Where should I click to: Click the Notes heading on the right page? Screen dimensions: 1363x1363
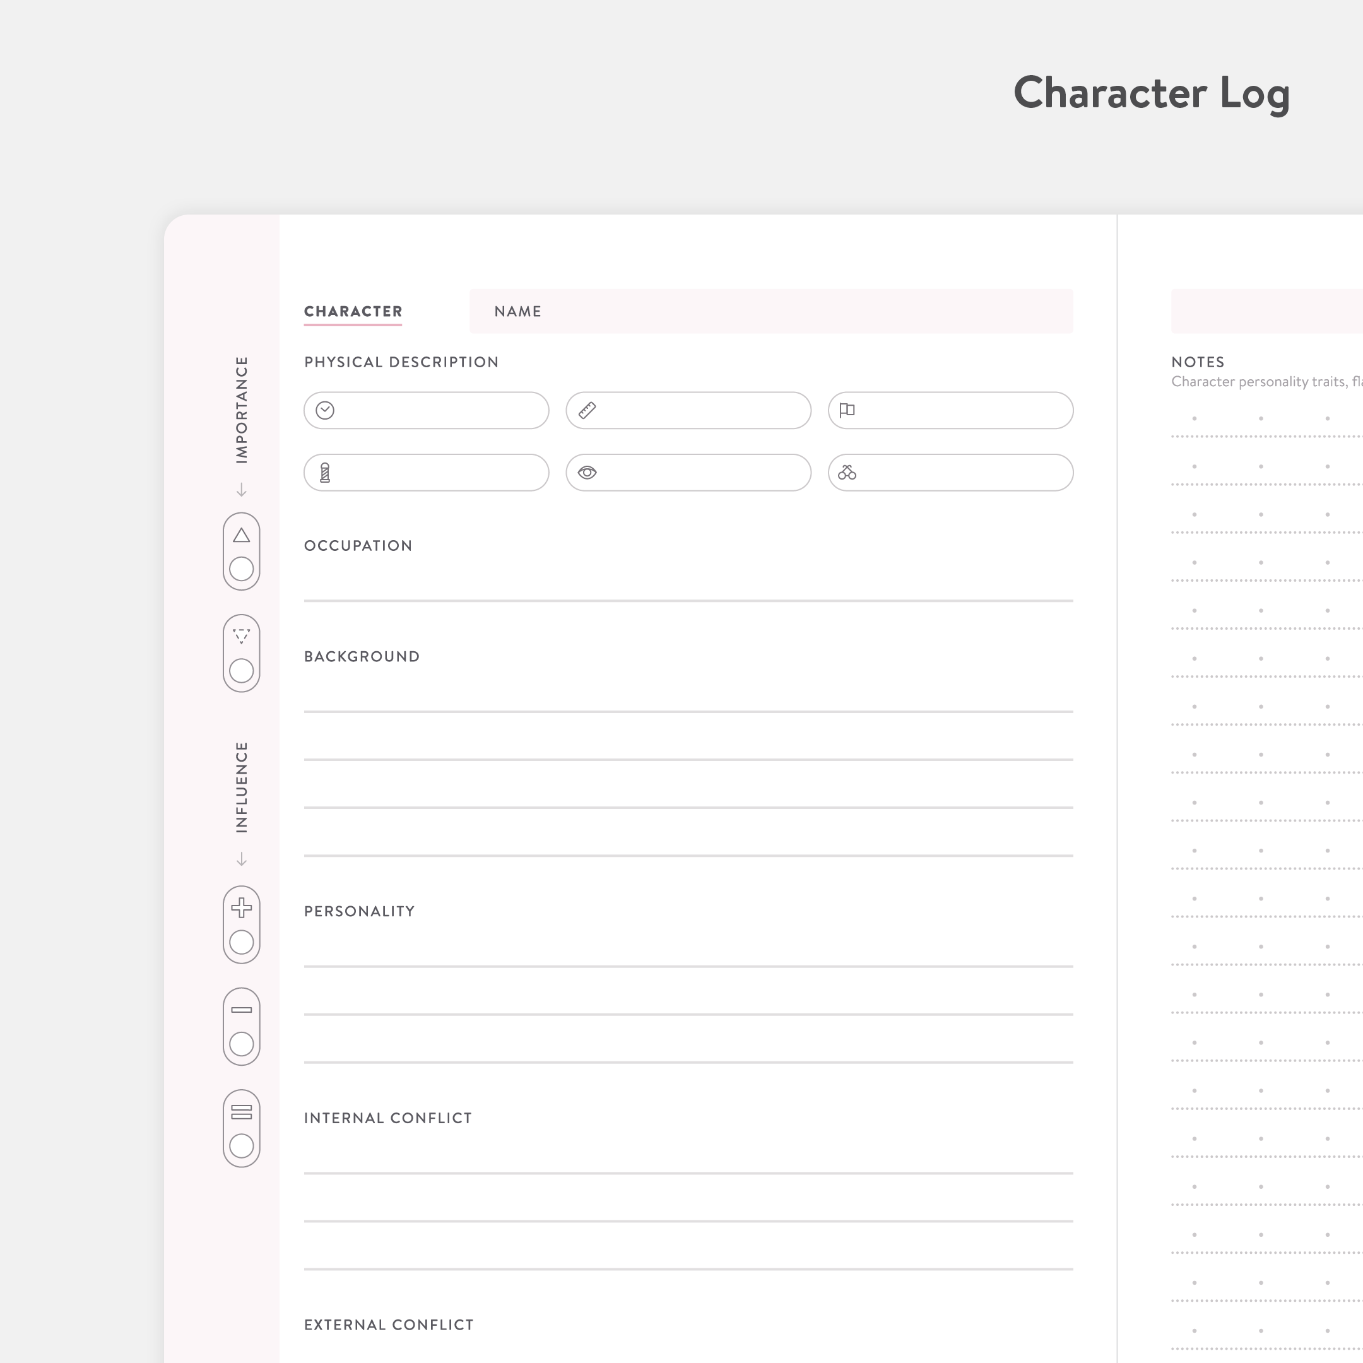pyautogui.click(x=1197, y=362)
